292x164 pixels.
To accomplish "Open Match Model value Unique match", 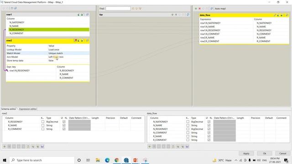I will pyautogui.click(x=56, y=53).
